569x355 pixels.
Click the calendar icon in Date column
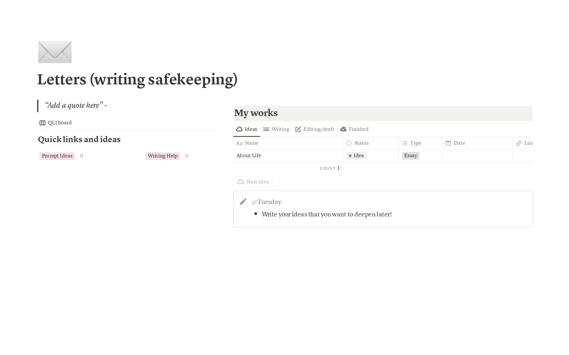448,143
